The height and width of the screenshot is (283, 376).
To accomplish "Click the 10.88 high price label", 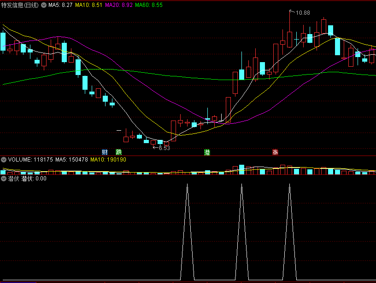I will point(303,13).
